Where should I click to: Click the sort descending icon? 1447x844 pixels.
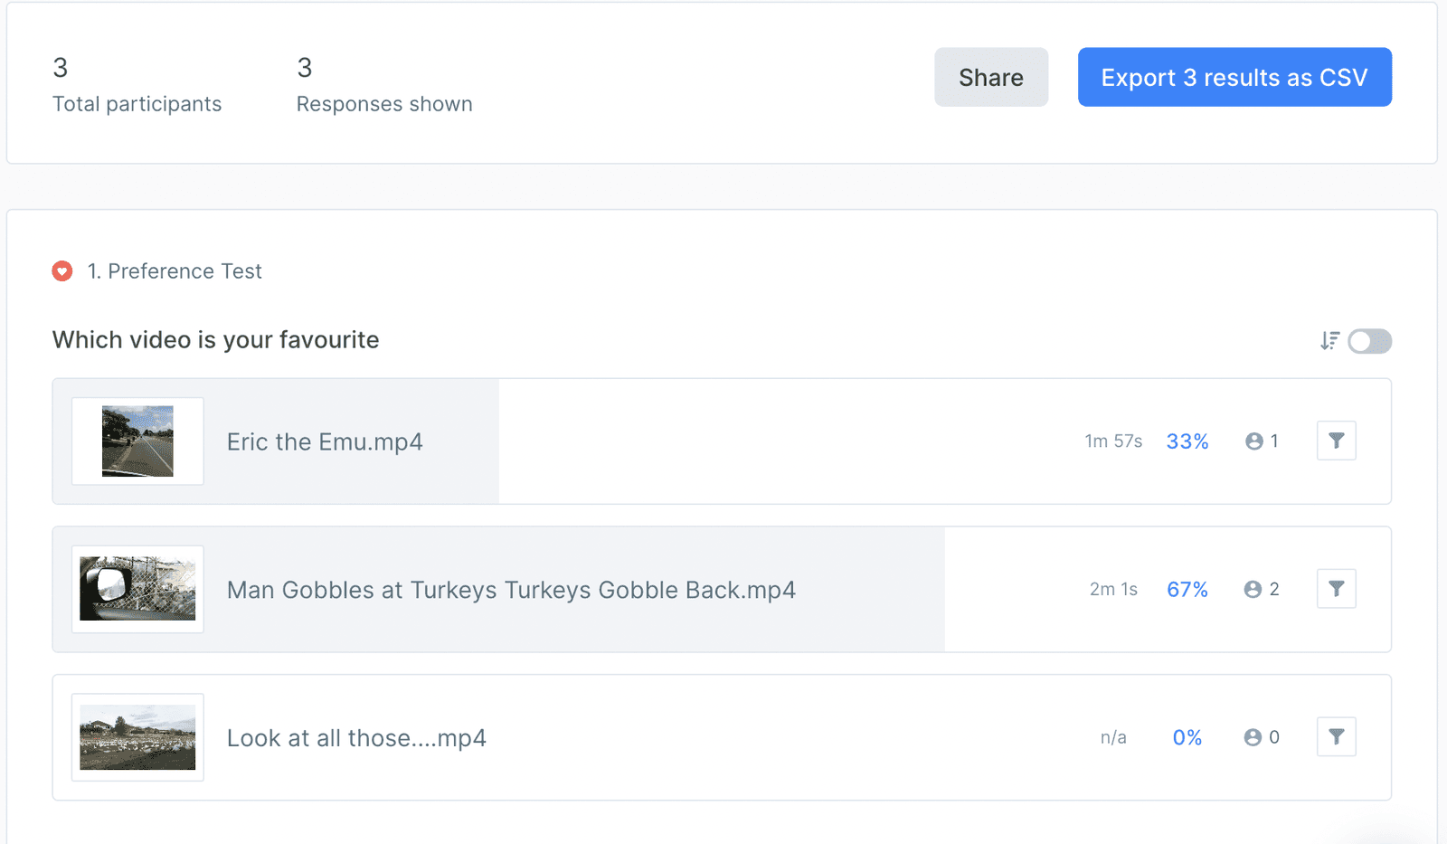[x=1329, y=341]
